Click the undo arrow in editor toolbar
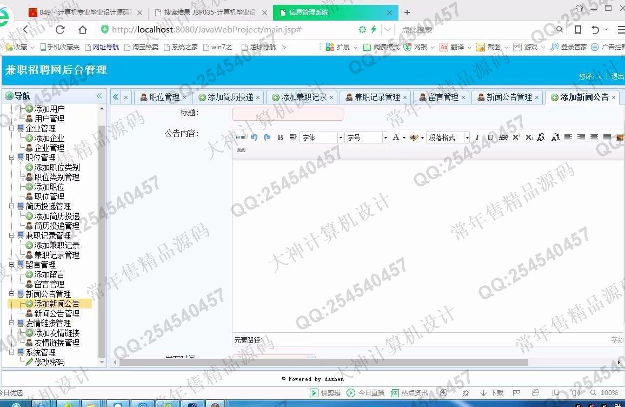The height and width of the screenshot is (407, 625). click(254, 137)
